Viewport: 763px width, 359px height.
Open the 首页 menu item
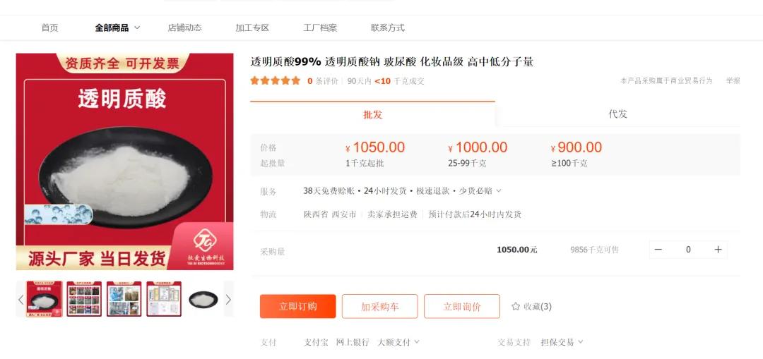point(49,28)
